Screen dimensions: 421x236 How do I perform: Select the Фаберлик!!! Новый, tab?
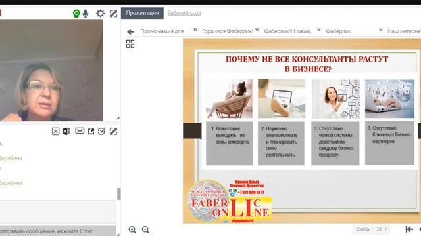[287, 31]
